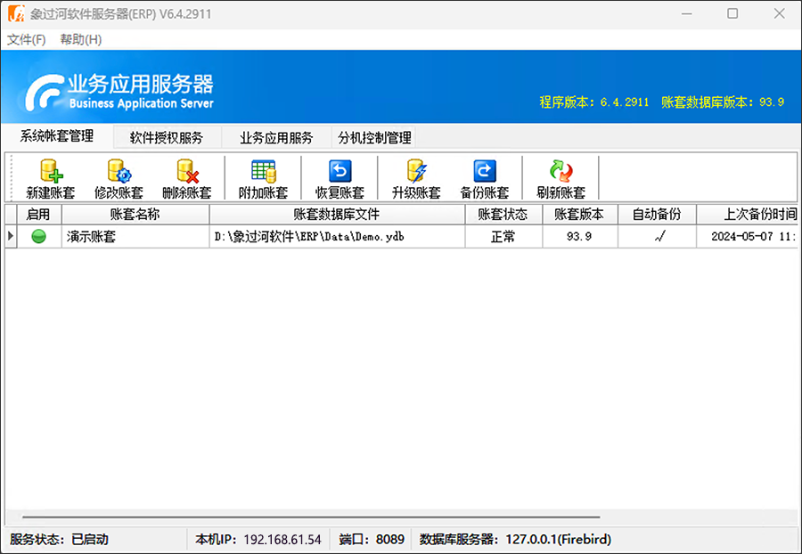Switch to the 系统帐套管理 tab
Viewport: 802px width, 554px height.
(x=57, y=136)
